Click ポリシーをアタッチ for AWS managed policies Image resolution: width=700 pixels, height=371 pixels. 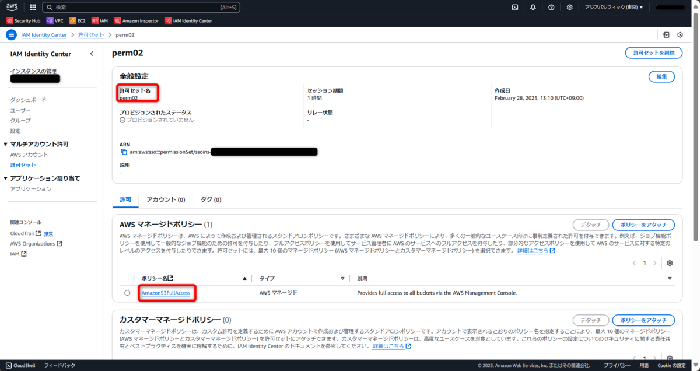[643, 225]
